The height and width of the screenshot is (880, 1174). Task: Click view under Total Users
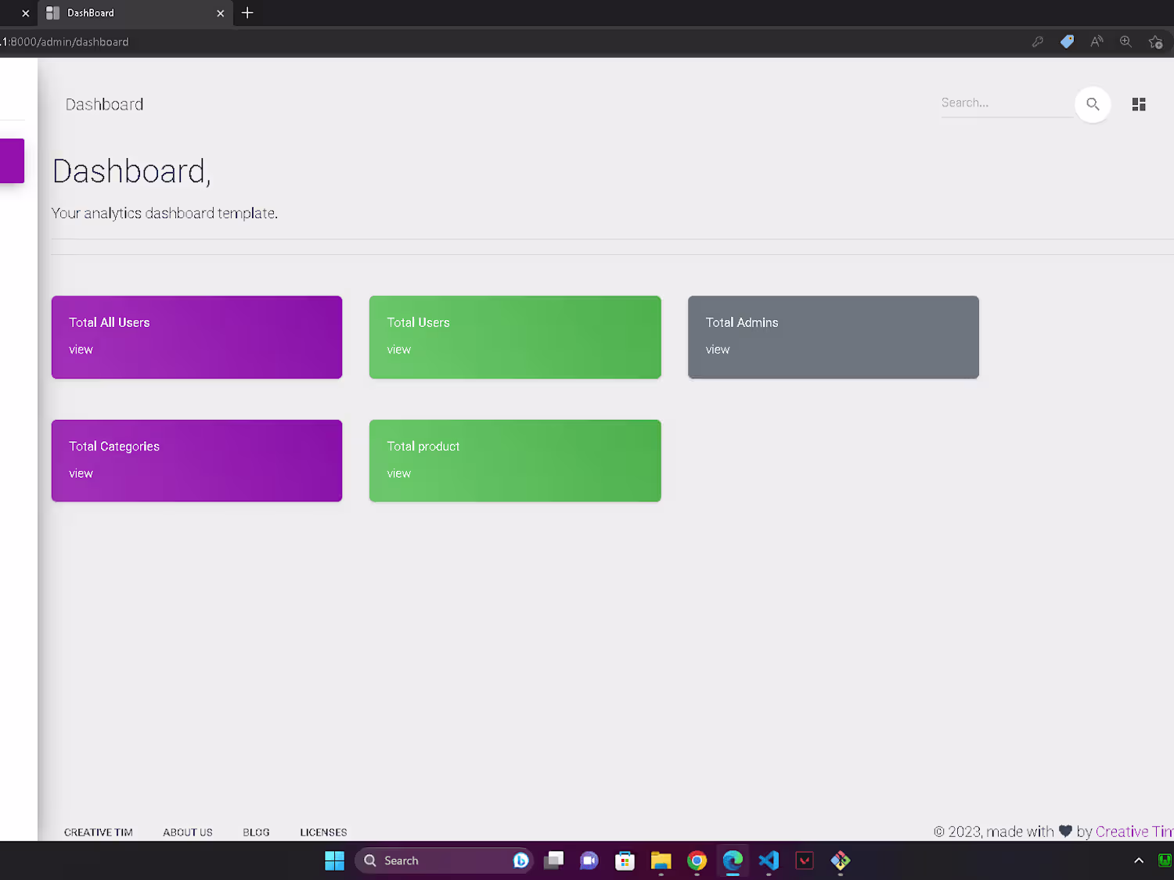coord(398,350)
